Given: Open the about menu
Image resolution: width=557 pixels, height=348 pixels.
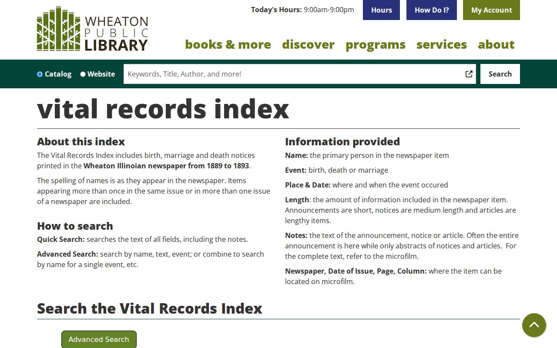Looking at the screenshot, I should coord(496,44).
